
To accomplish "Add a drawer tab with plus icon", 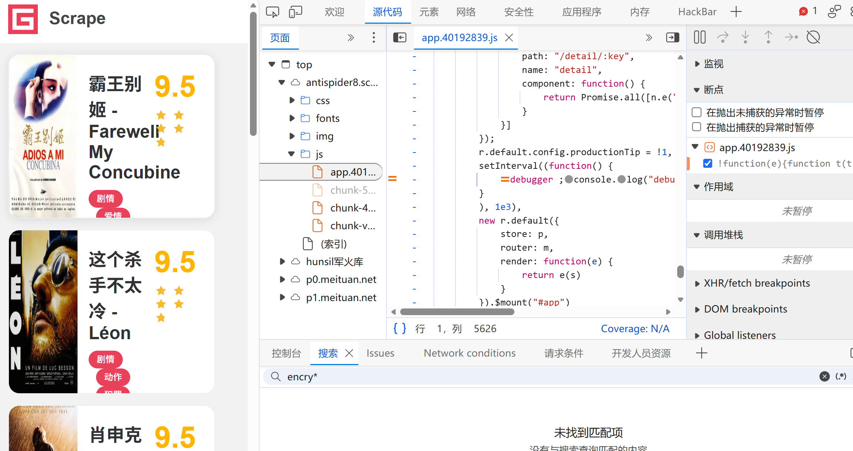I will coord(702,353).
